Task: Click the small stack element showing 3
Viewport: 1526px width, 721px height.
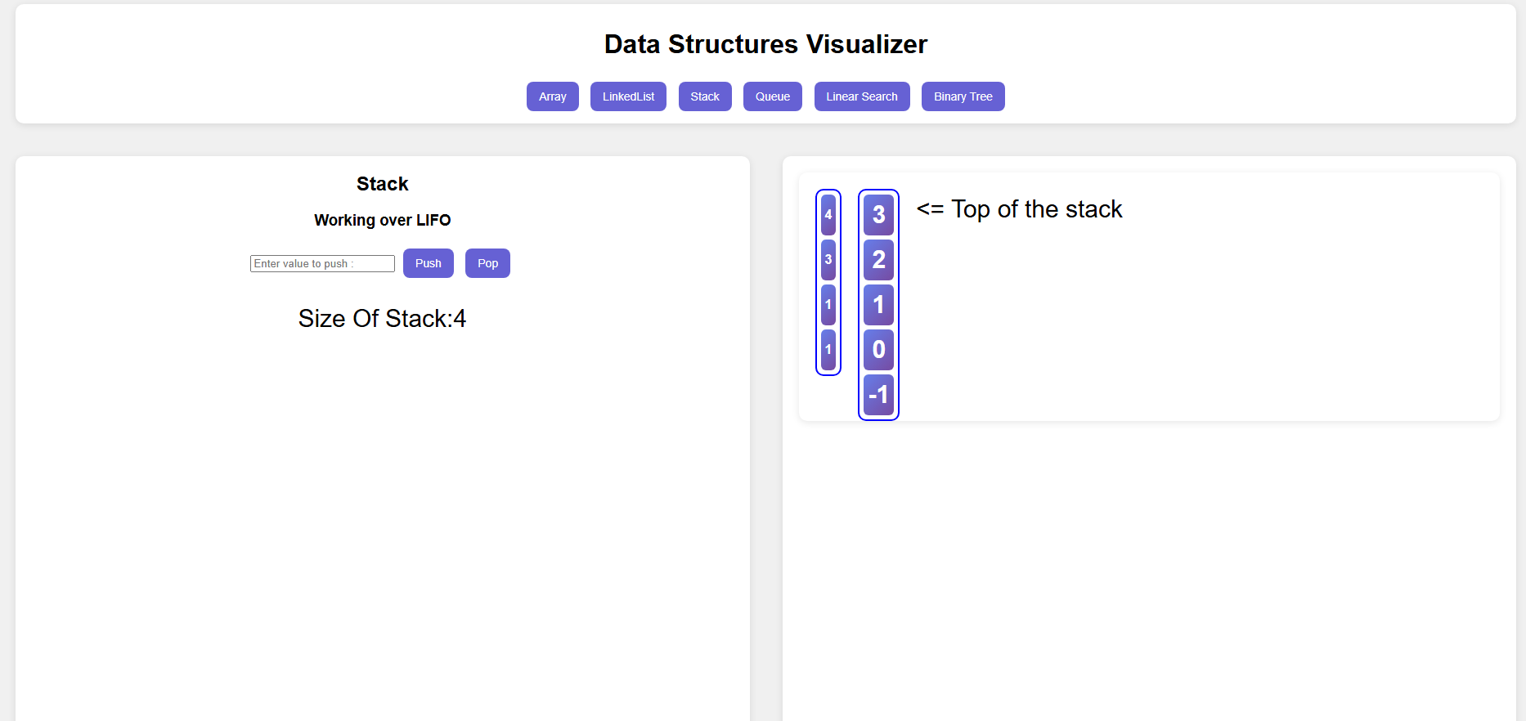Action: 828,260
